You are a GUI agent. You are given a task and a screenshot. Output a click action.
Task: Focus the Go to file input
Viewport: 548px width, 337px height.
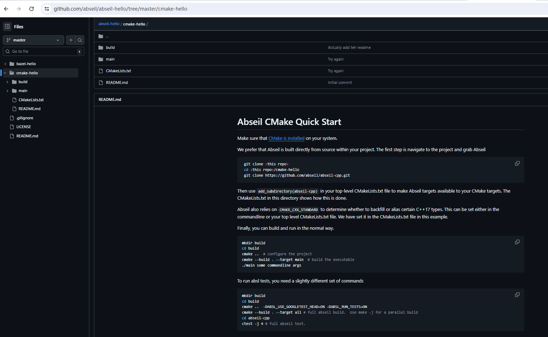[43, 51]
